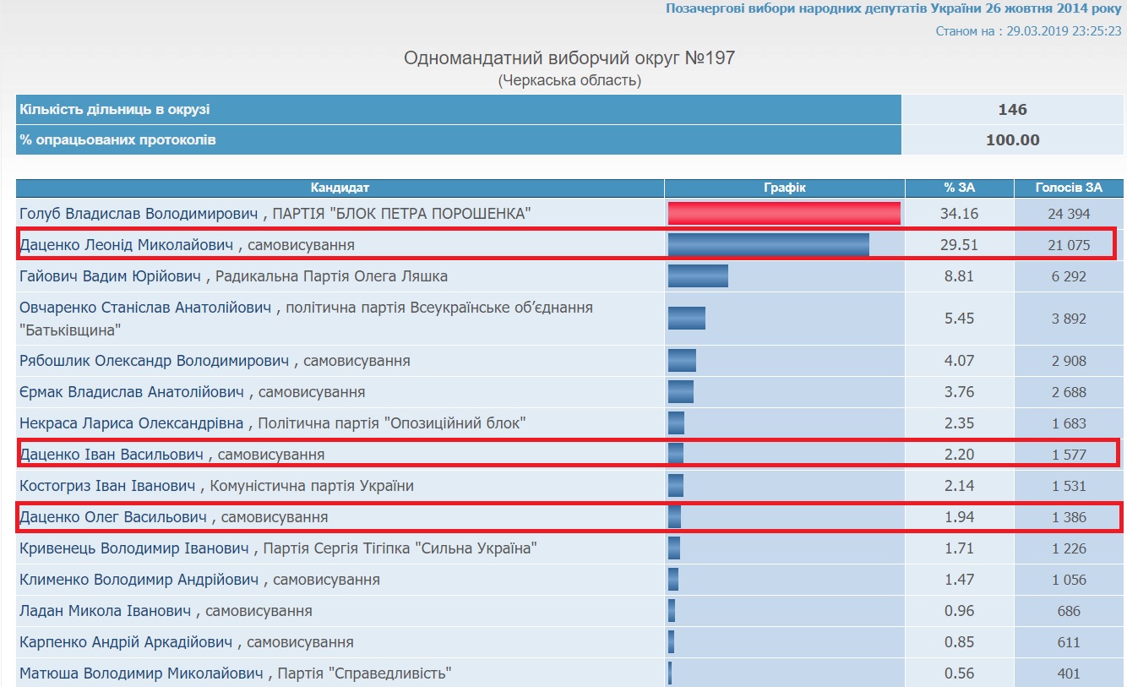This screenshot has width=1127, height=687.
Task: Click the blue bar for Даценко Леонід
Action: [x=768, y=245]
